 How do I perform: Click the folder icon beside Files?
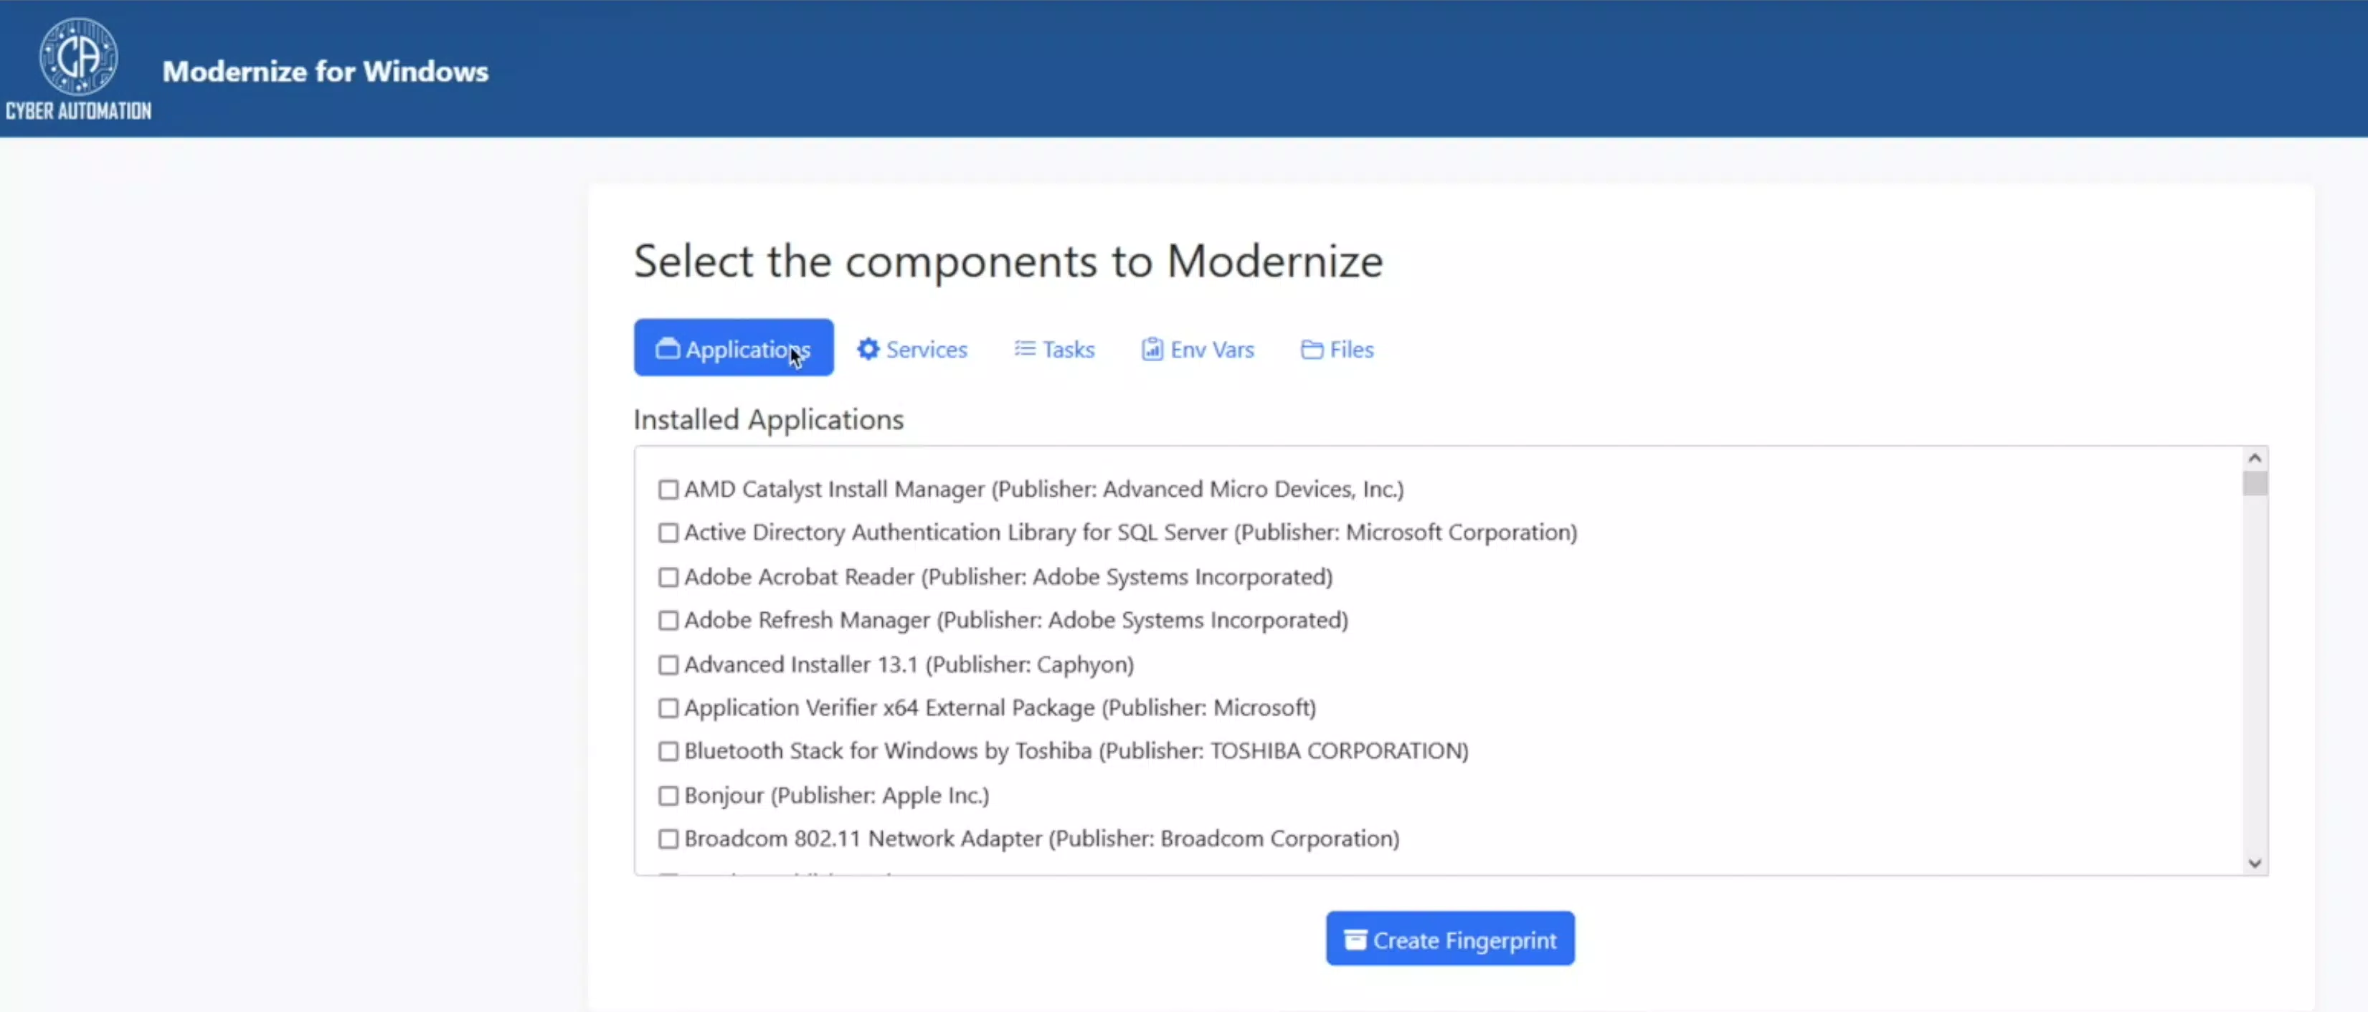(x=1312, y=349)
